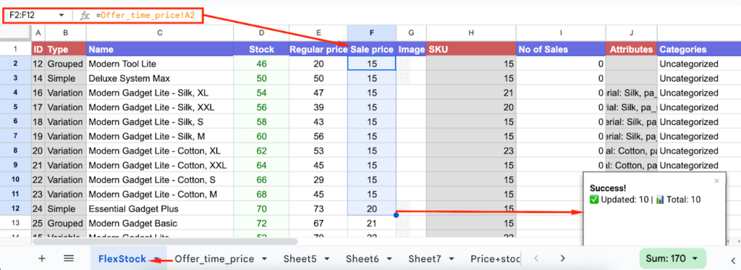Expand the Sum: 170 summary dropdown

coord(695,258)
